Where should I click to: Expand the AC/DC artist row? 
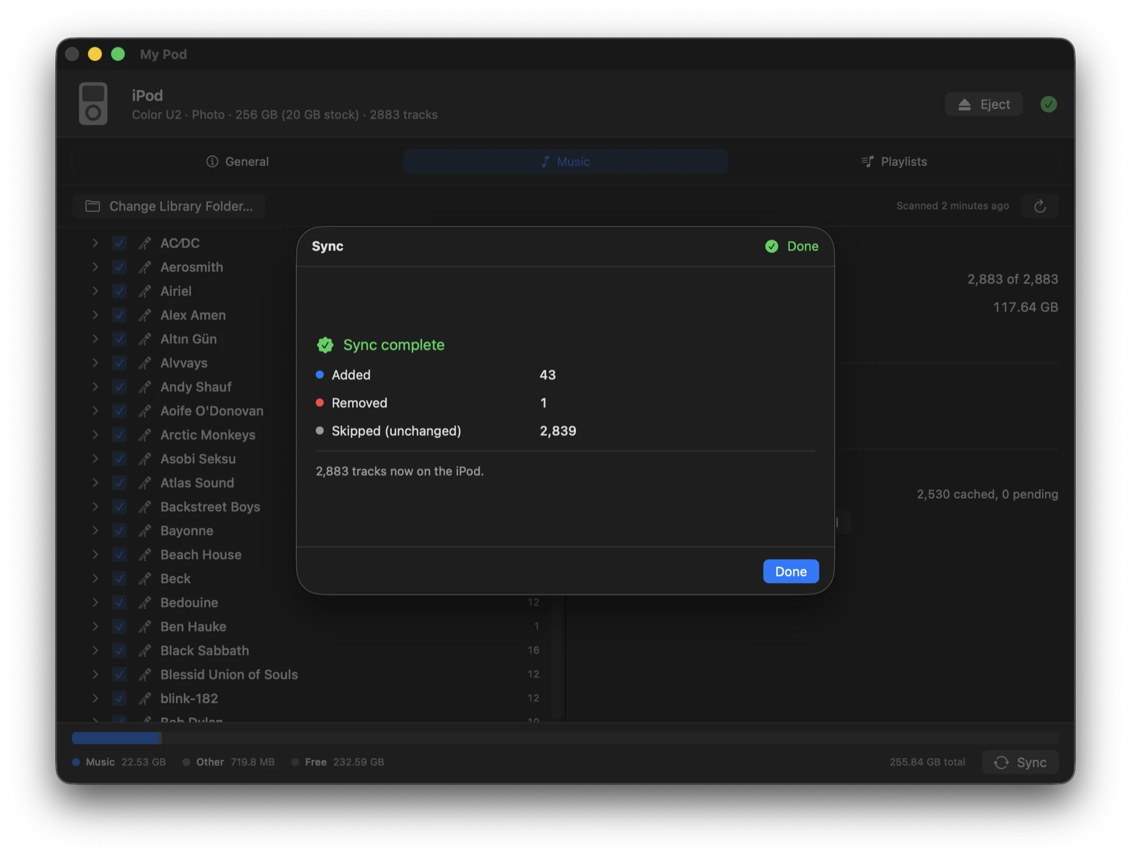pyautogui.click(x=95, y=243)
